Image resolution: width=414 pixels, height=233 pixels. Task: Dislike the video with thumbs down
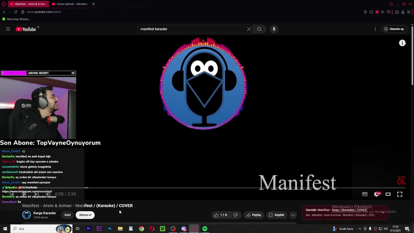(x=236, y=215)
